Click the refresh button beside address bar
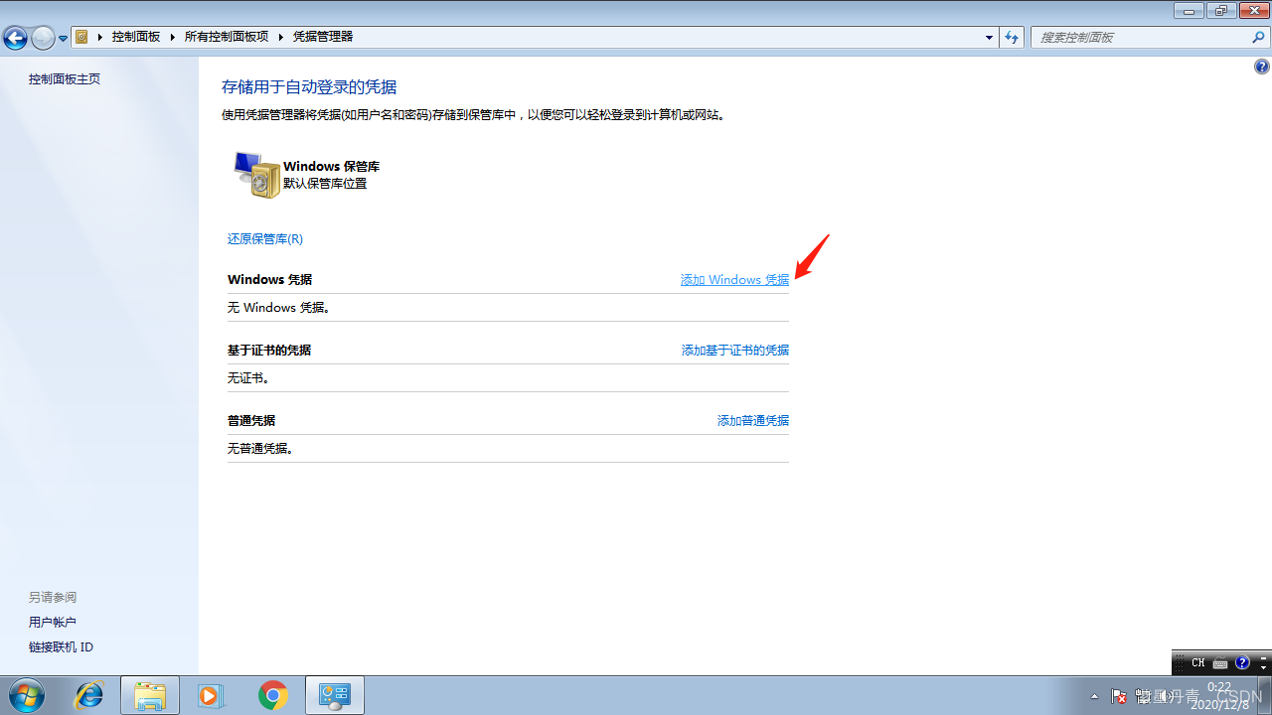Screen dimensions: 1272x715 coord(1012,37)
